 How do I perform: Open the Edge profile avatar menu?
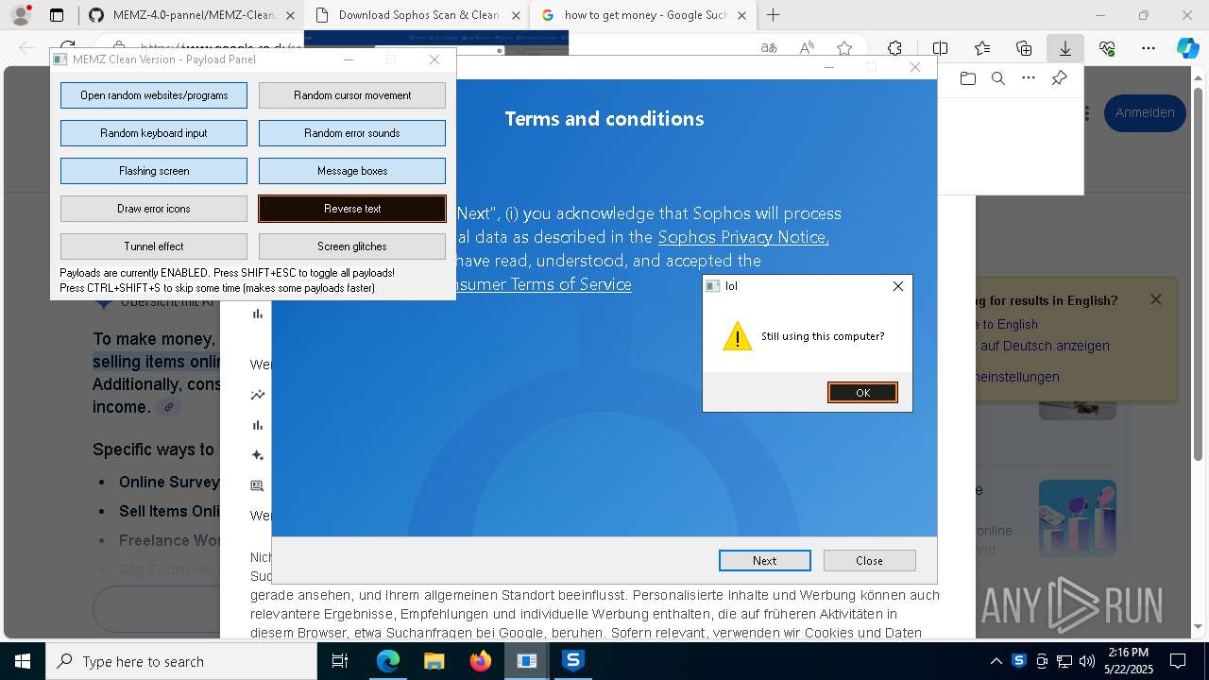click(x=20, y=15)
